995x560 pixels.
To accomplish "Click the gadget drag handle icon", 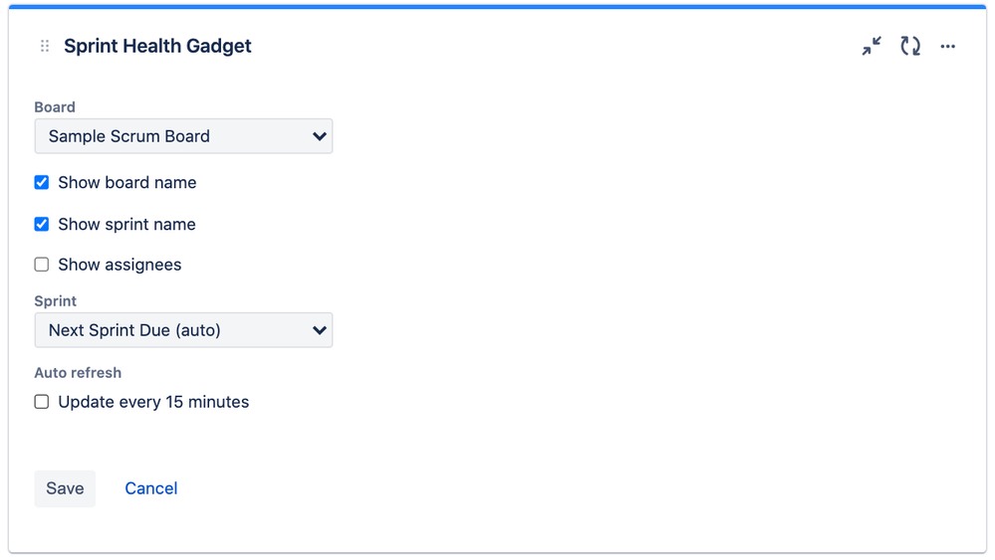I will [45, 46].
